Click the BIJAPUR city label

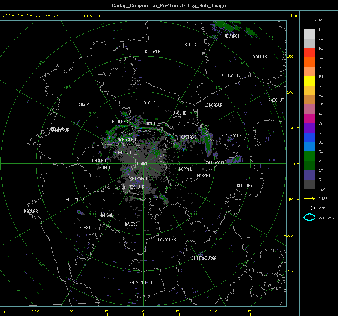152,52
